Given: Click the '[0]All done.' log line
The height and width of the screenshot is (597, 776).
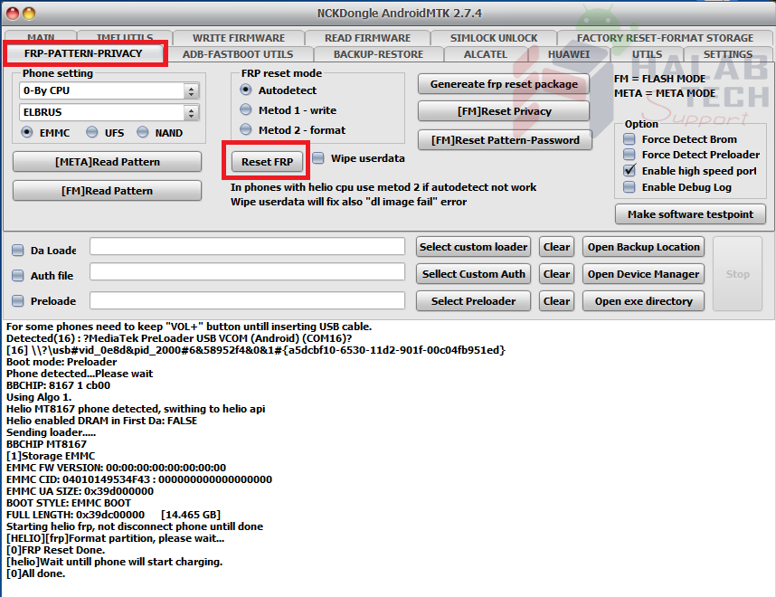Looking at the screenshot, I should tap(35, 573).
